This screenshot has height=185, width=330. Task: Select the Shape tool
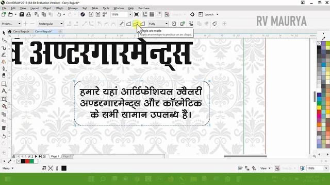(4, 40)
